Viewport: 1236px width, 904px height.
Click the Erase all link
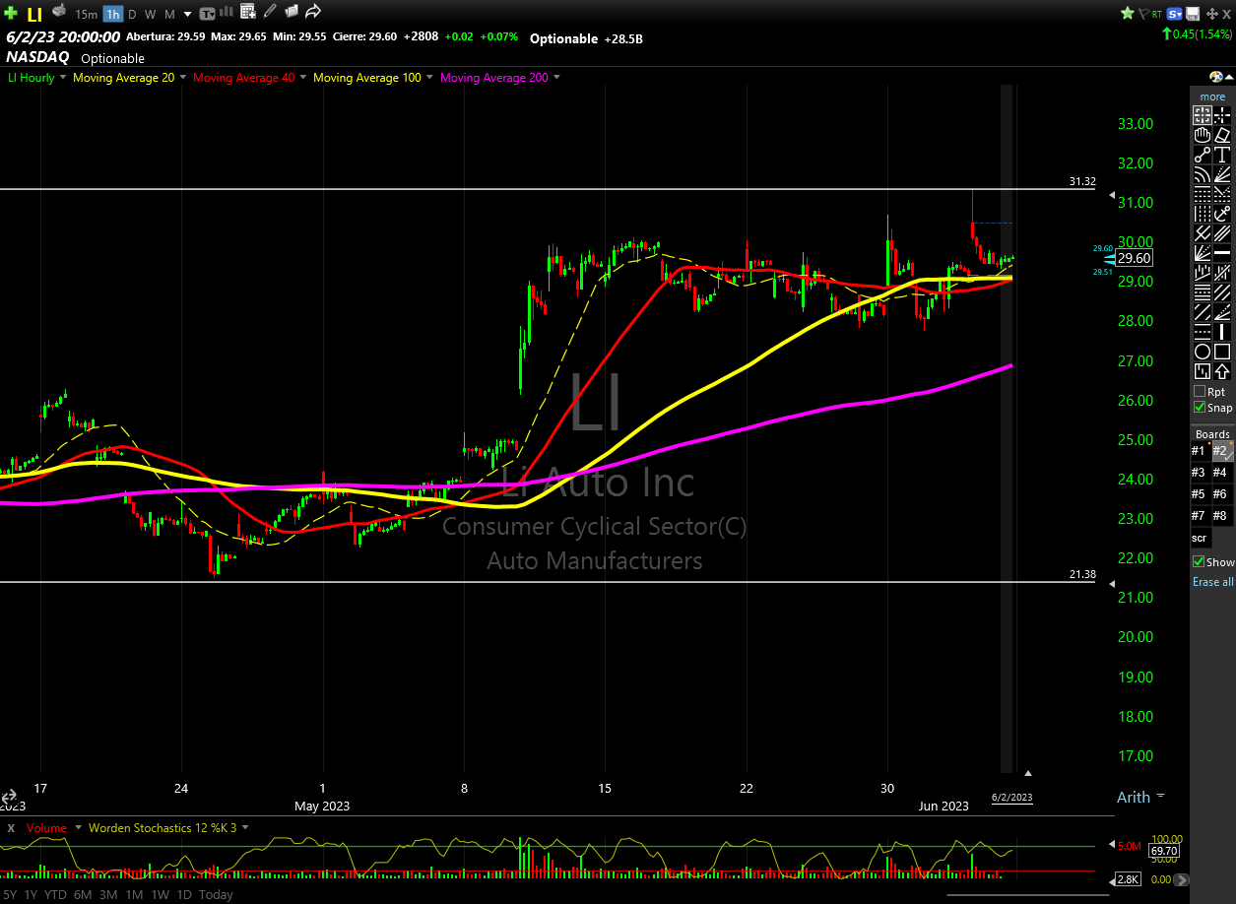click(1212, 582)
